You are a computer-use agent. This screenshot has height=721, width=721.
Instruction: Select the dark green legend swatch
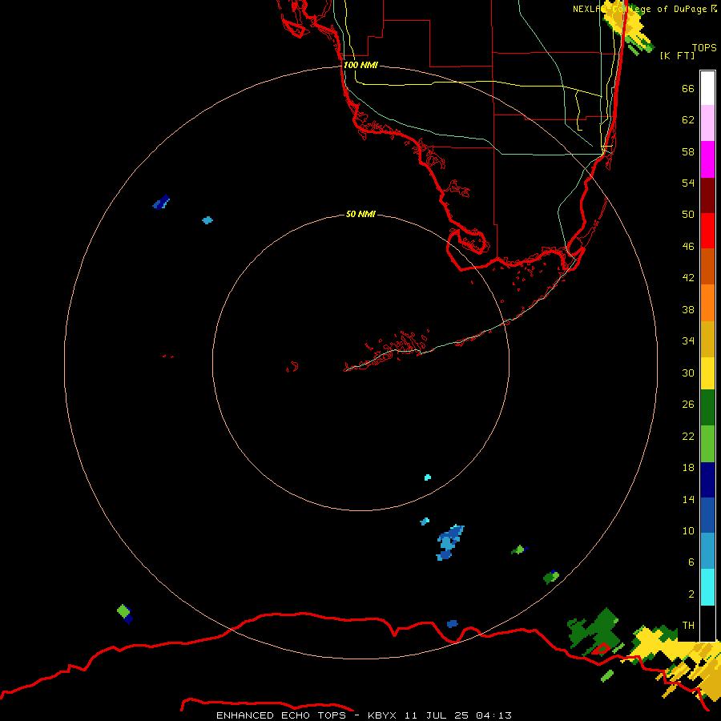point(707,408)
